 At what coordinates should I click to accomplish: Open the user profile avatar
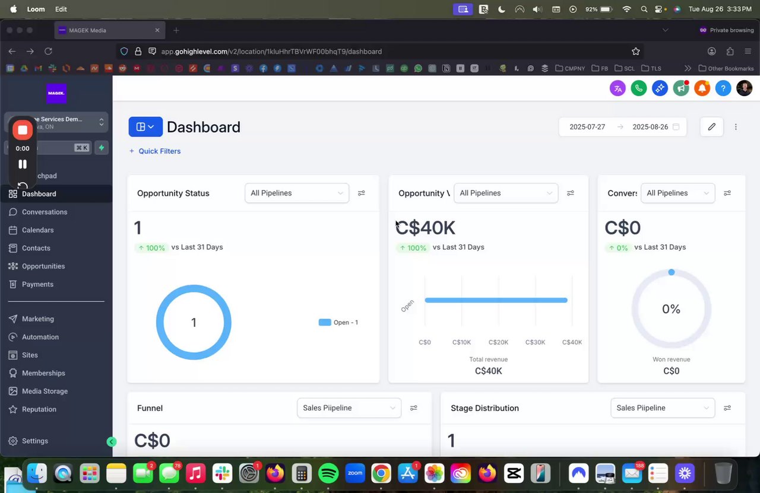(744, 88)
